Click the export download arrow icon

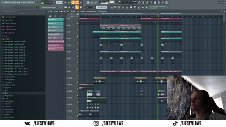coord(166,2)
